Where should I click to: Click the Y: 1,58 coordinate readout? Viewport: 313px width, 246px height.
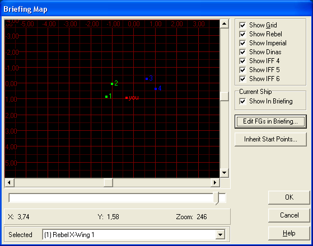tap(109, 217)
